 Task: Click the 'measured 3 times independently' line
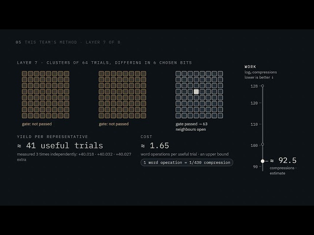tap(74, 157)
